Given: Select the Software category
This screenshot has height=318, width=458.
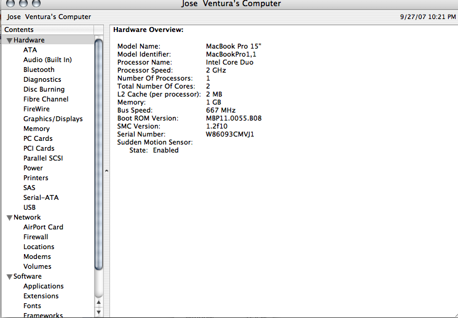Looking at the screenshot, I should tap(28, 276).
